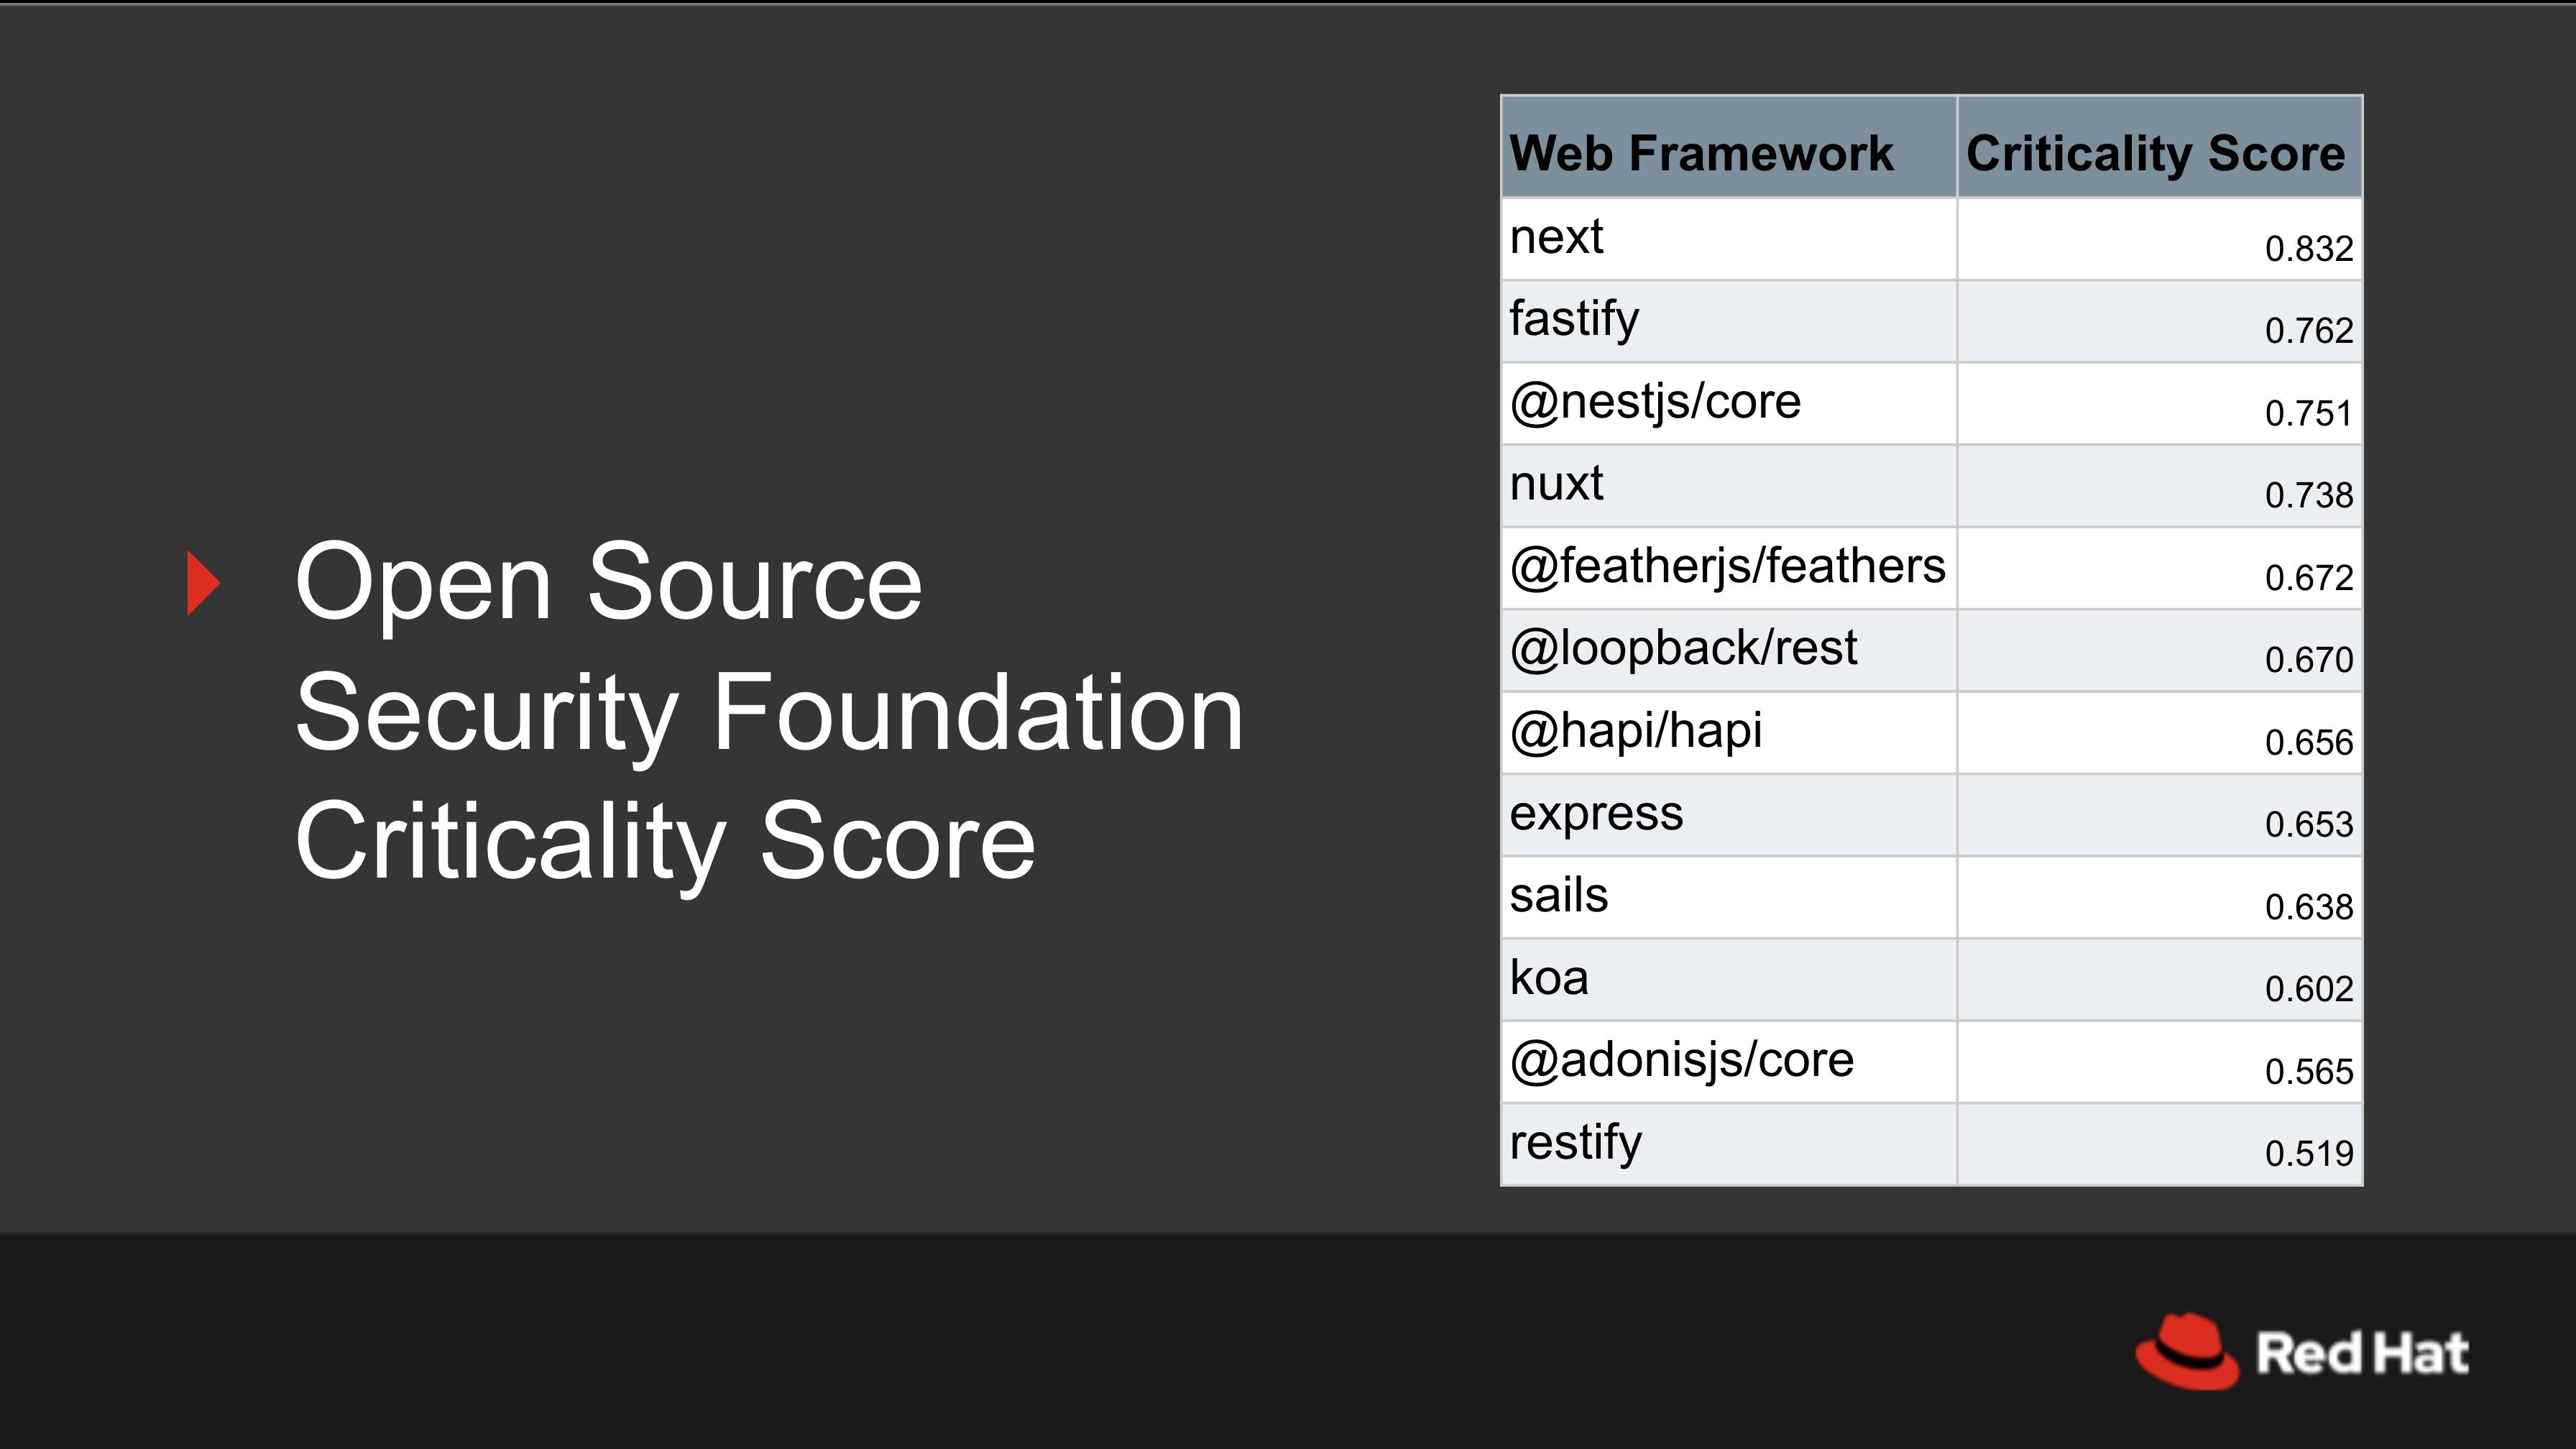
Task: Select the @loopback/rest cell
Action: [1683, 649]
